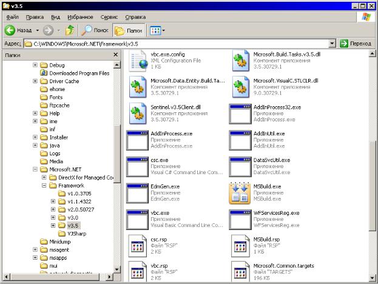The image size is (378, 284).
Task: Select the vbc.exe.config file icon
Action: click(x=138, y=61)
